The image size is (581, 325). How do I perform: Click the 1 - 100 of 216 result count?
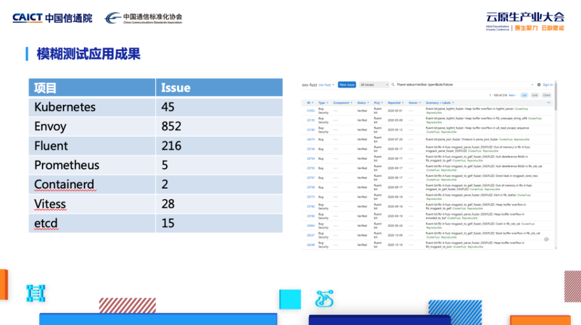pyautogui.click(x=498, y=95)
